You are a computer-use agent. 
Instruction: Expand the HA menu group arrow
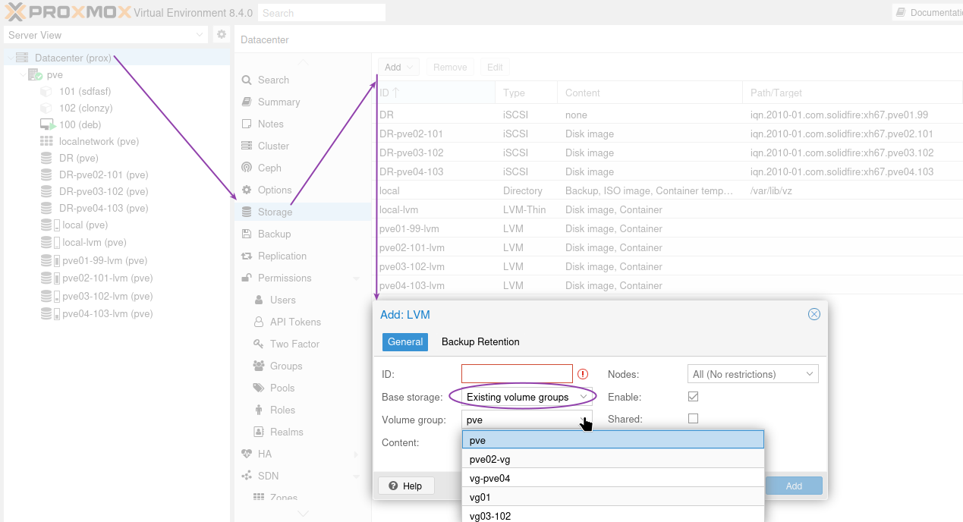click(x=357, y=454)
